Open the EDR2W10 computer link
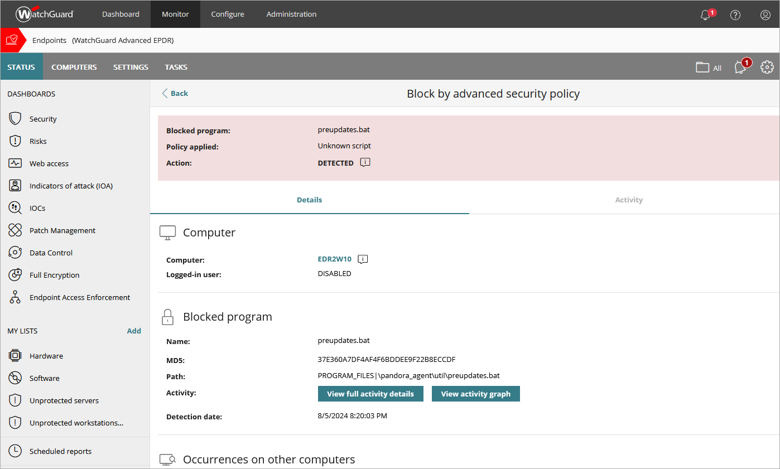The width and height of the screenshot is (780, 469). tap(334, 259)
